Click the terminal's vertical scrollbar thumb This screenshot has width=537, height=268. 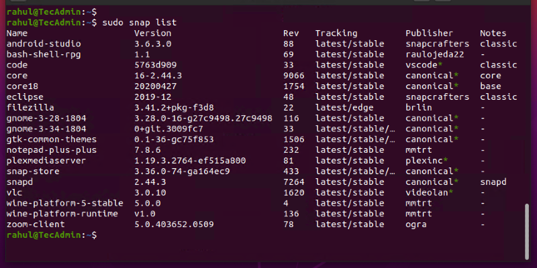coord(527,231)
